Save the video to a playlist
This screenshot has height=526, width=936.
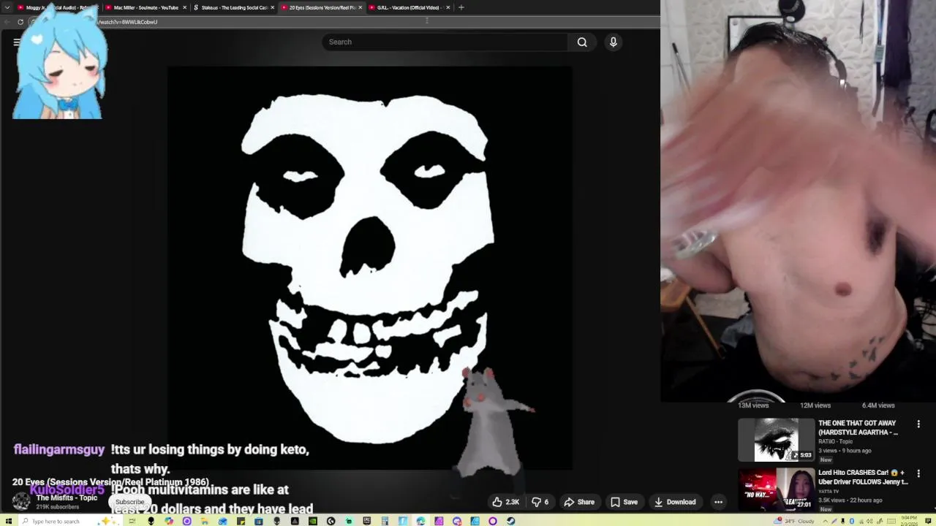pos(624,502)
